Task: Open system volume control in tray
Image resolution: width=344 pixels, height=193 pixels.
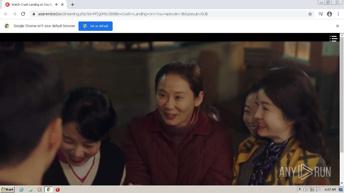Action: (306, 190)
